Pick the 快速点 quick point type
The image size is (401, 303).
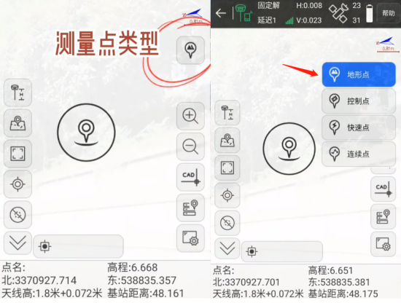pos(359,127)
